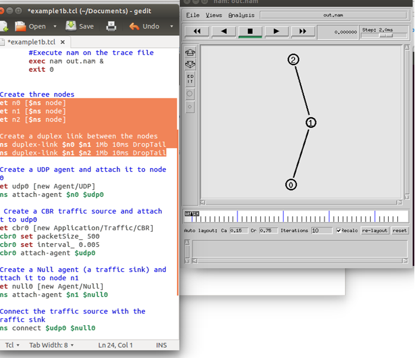Expand the gedit toolbar overflow arrow

(172, 26)
